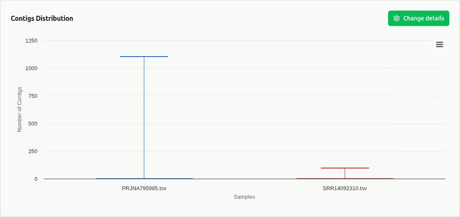The image size is (460, 217).
Task: Click the red vertical whisker line
Action: pos(345,173)
